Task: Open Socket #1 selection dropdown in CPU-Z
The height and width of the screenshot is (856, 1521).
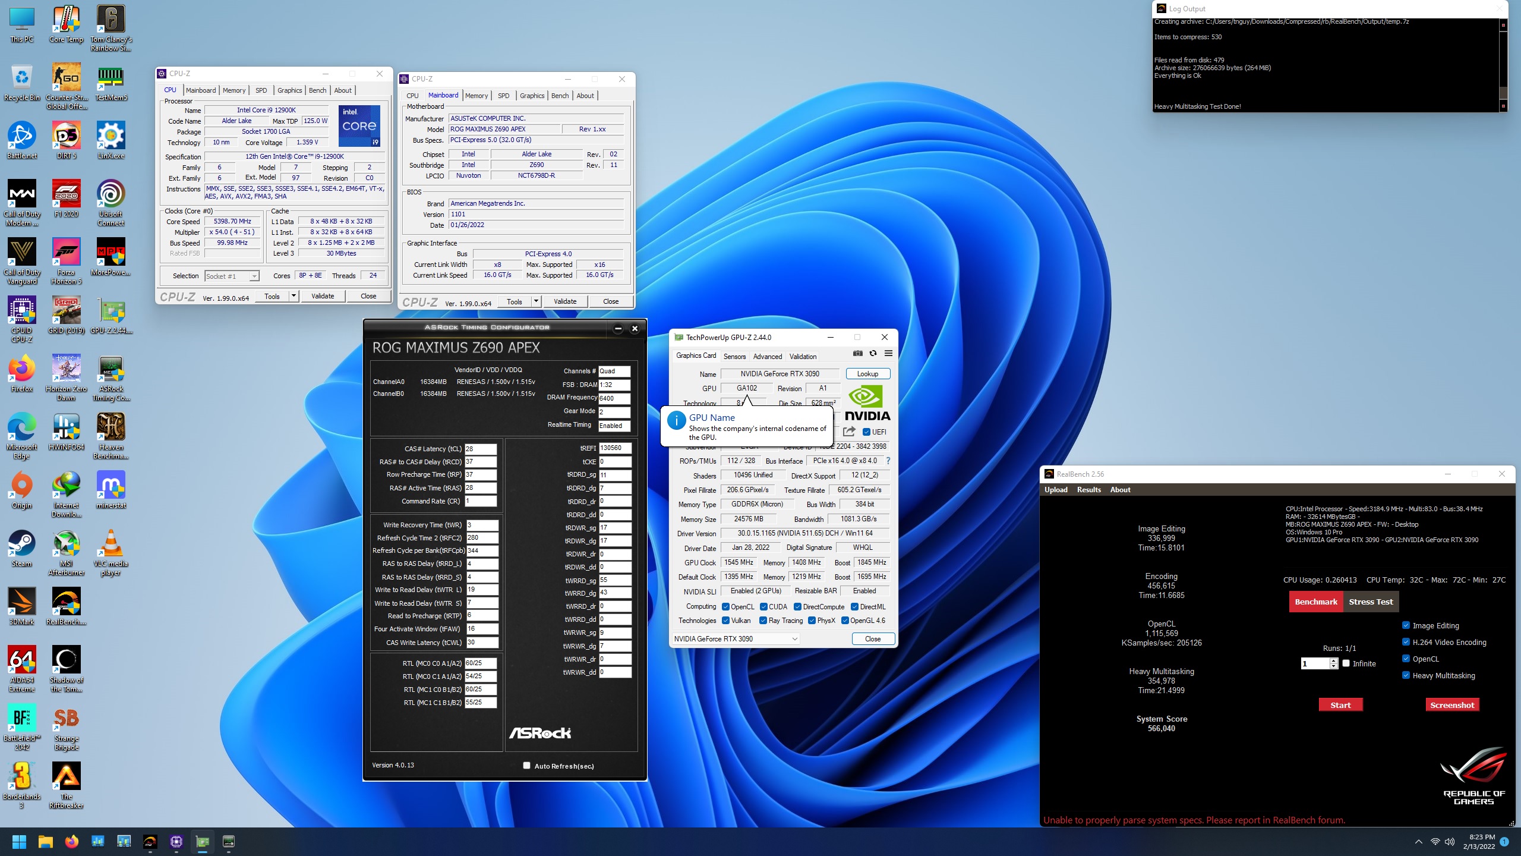Action: 232,276
